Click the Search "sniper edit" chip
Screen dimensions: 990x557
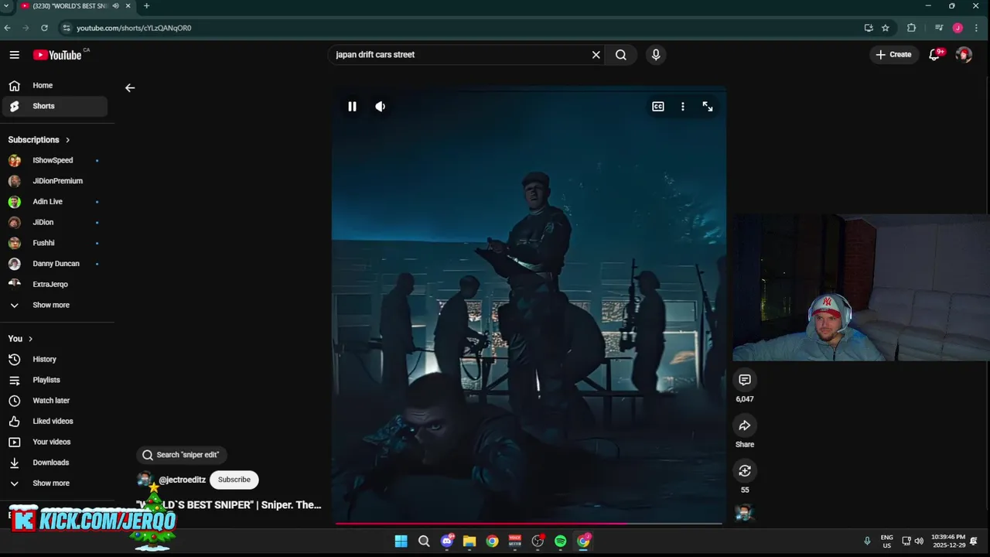click(181, 455)
